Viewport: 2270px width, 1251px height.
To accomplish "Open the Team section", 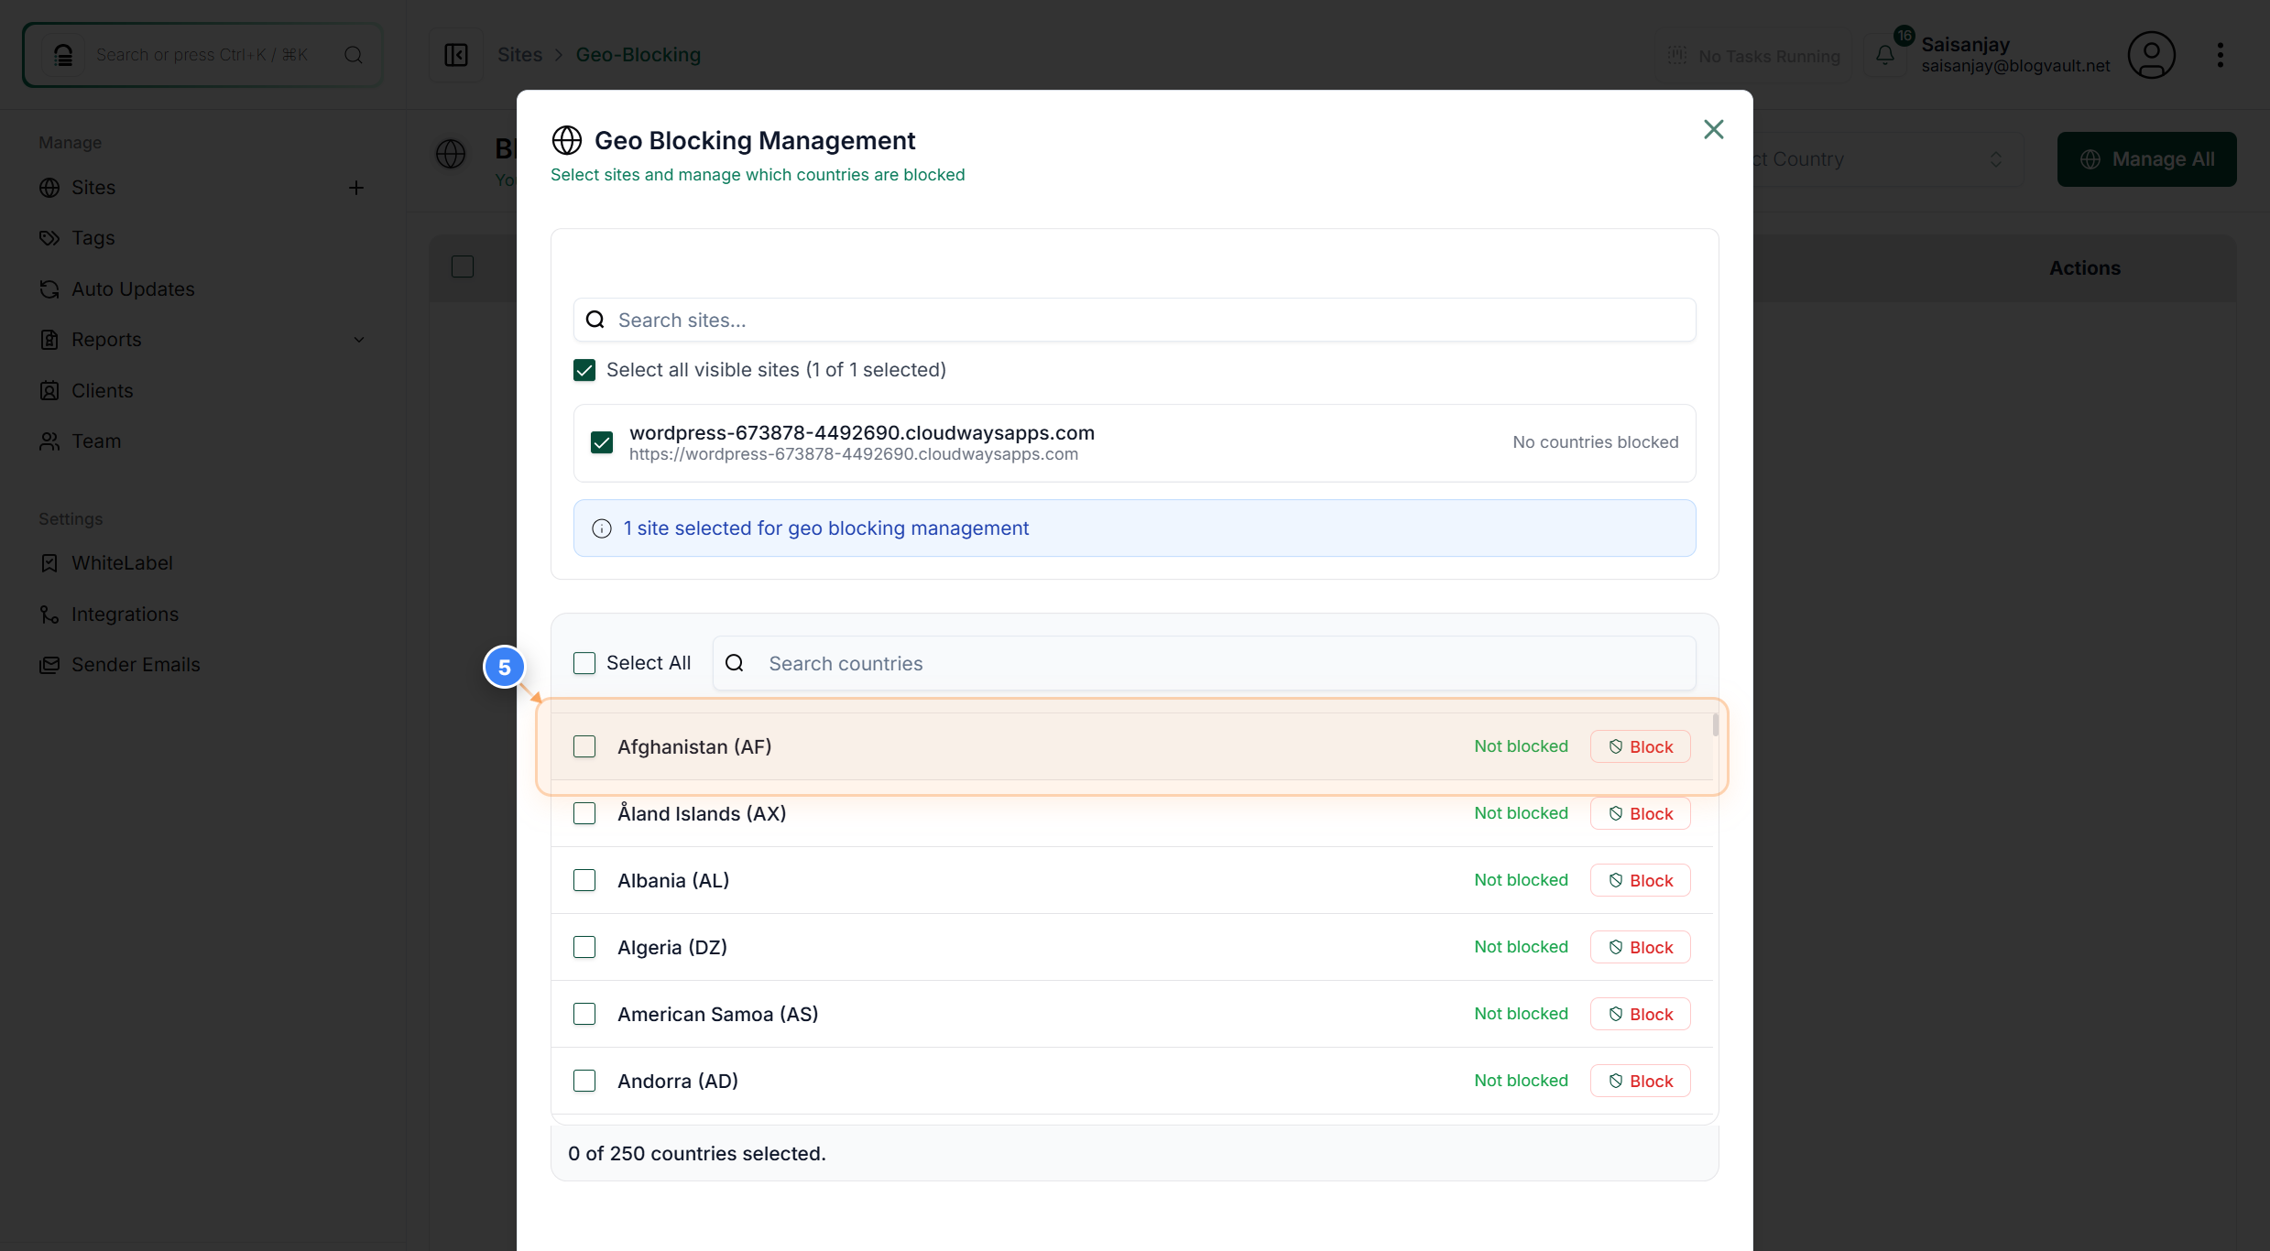I will [x=95, y=441].
